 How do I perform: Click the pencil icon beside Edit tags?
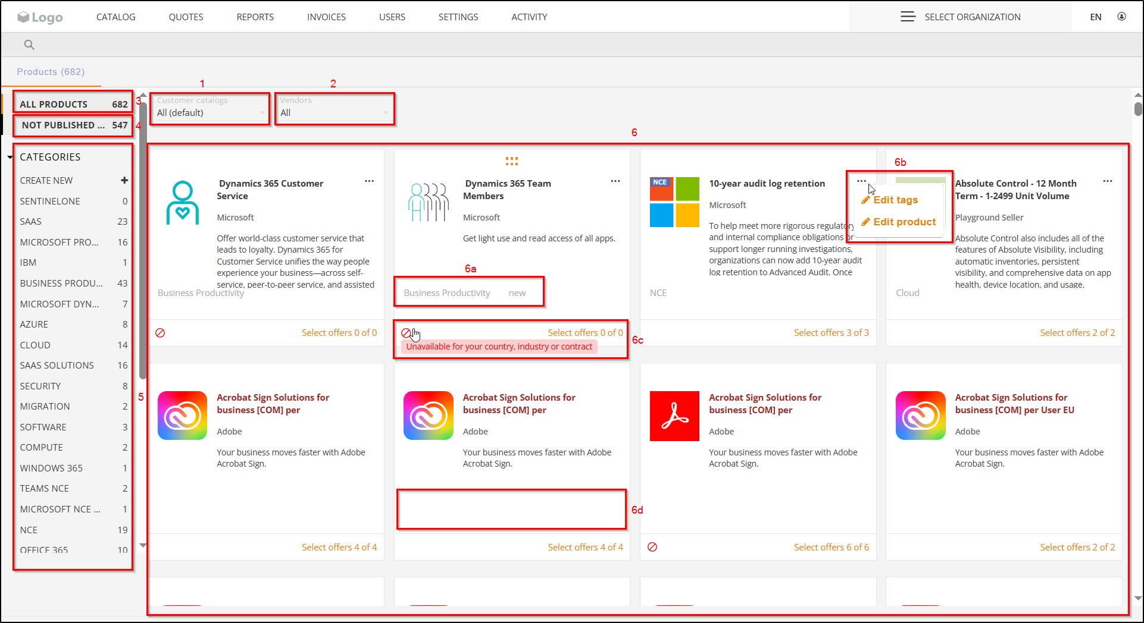point(866,200)
